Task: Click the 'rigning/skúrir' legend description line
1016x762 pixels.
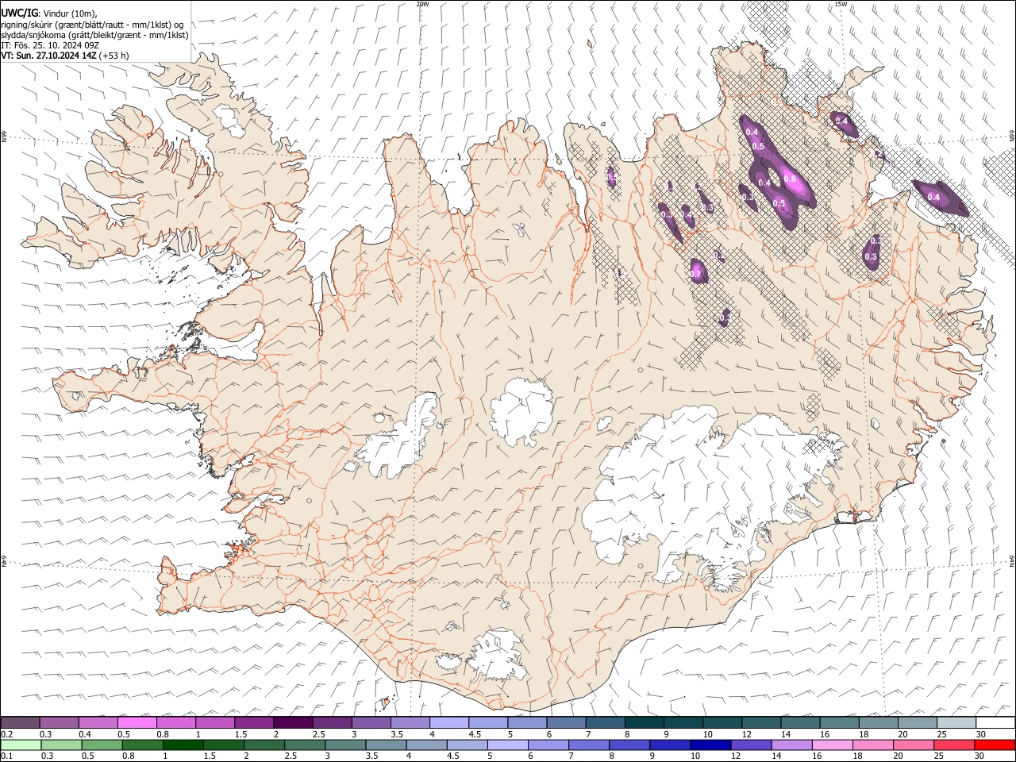Action: (91, 25)
